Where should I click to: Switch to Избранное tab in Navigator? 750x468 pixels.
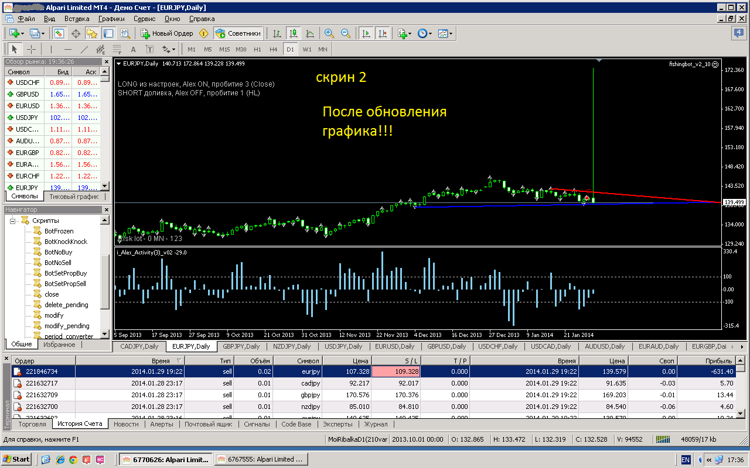pyautogui.click(x=59, y=345)
